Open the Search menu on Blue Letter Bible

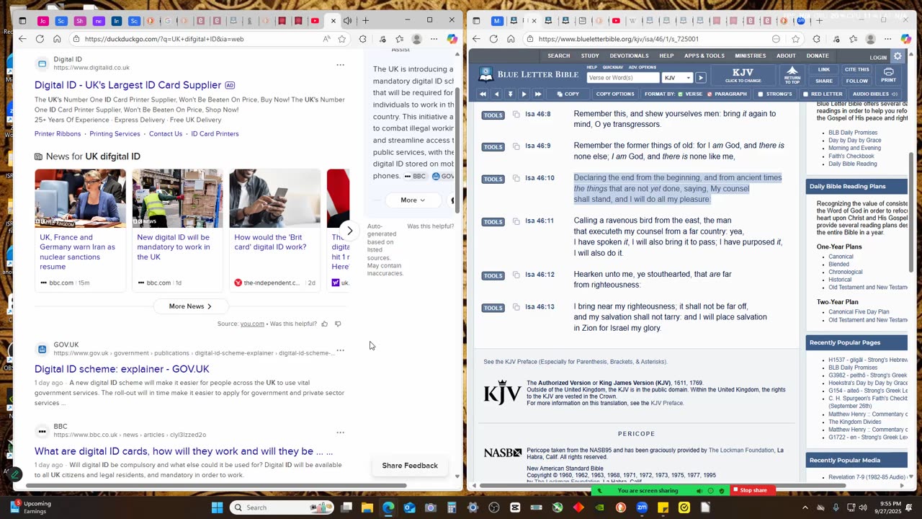558,56
